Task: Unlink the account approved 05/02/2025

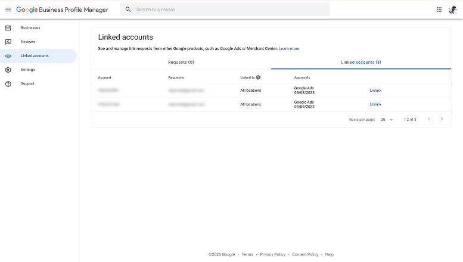Action: [x=375, y=91]
